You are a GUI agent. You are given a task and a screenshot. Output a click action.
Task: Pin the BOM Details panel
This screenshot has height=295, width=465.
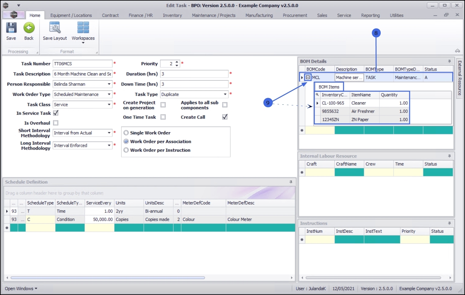click(449, 61)
